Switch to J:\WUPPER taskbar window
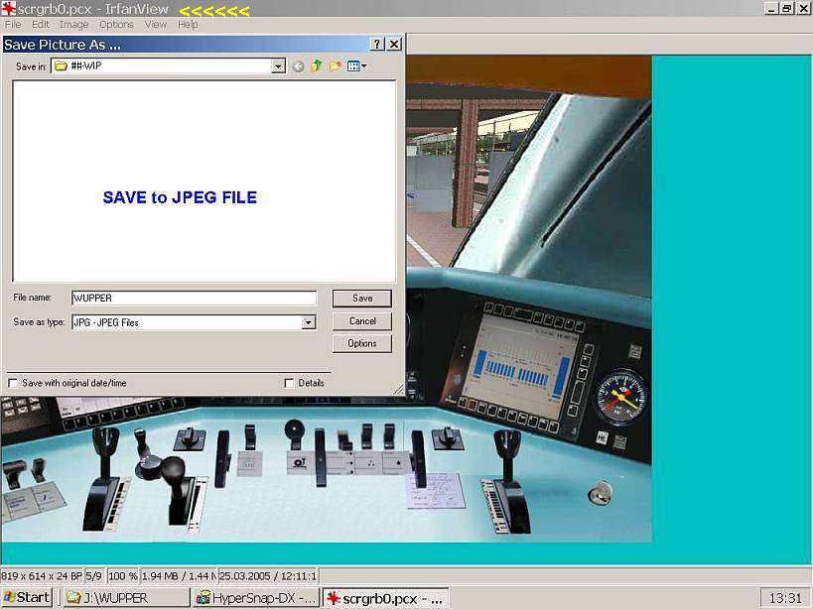This screenshot has height=609, width=813. click(126, 598)
